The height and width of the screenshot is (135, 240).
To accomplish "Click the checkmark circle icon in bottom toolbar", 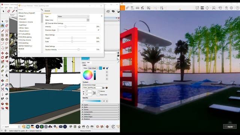I will [x=113, y=127].
